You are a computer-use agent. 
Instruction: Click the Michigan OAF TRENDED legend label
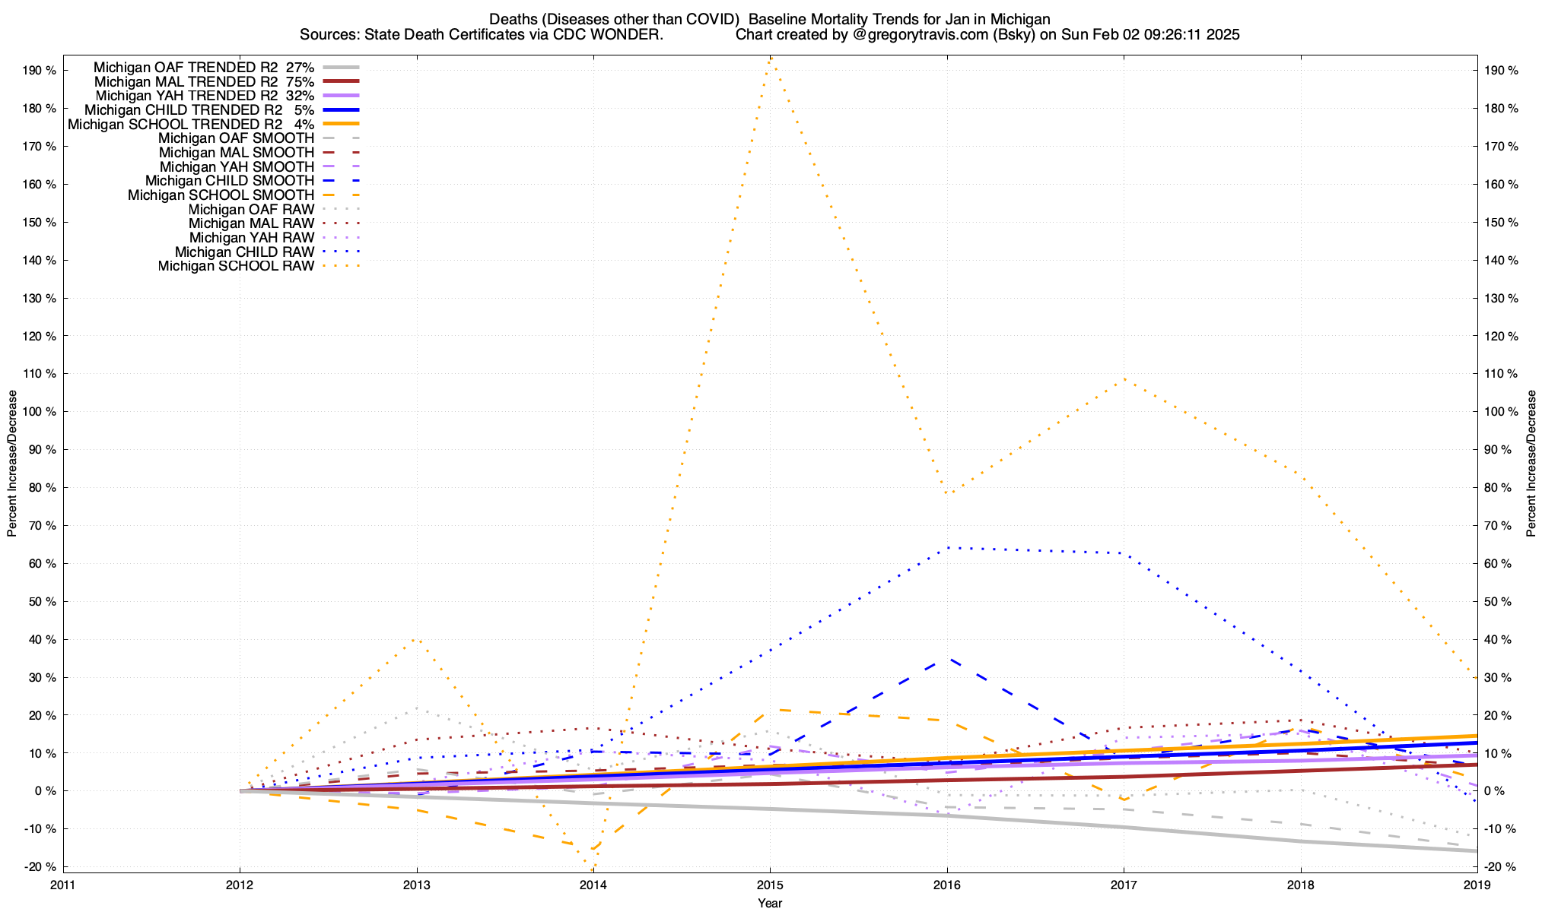pyautogui.click(x=203, y=68)
